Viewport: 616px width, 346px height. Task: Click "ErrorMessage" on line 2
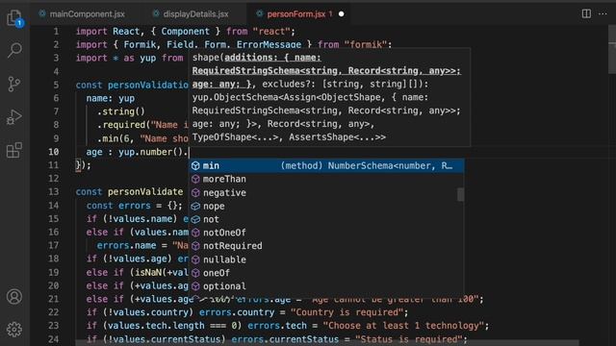pos(269,45)
